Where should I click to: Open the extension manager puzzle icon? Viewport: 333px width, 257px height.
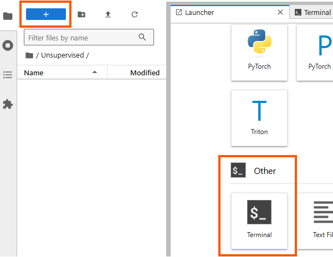[8, 104]
